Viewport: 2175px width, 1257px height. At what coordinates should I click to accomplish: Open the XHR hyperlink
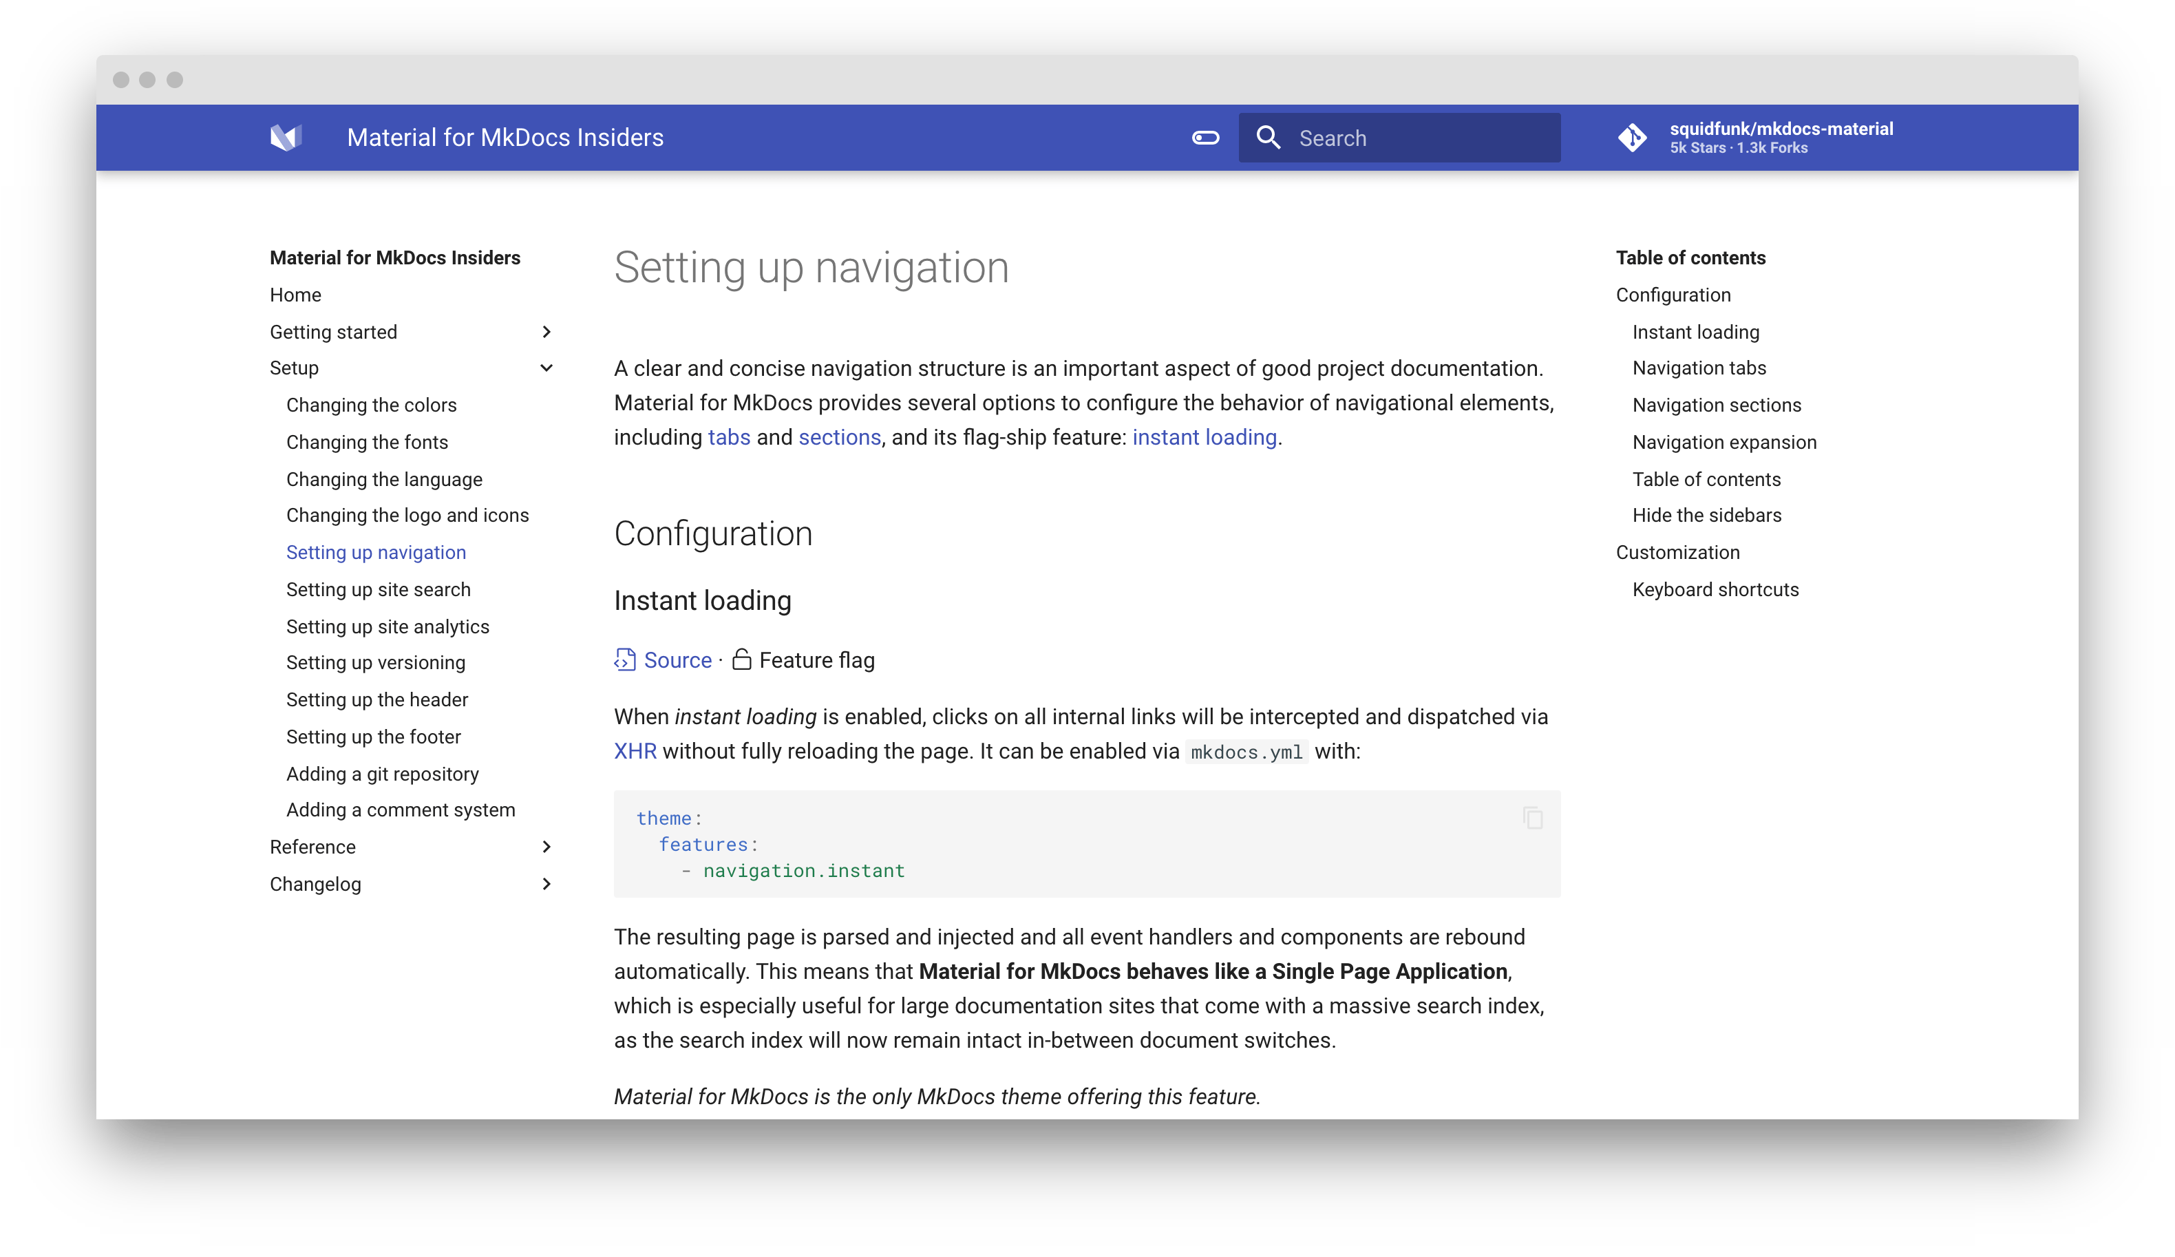[x=635, y=752]
